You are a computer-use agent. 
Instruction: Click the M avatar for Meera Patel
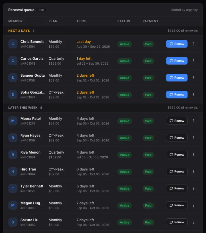(13, 121)
